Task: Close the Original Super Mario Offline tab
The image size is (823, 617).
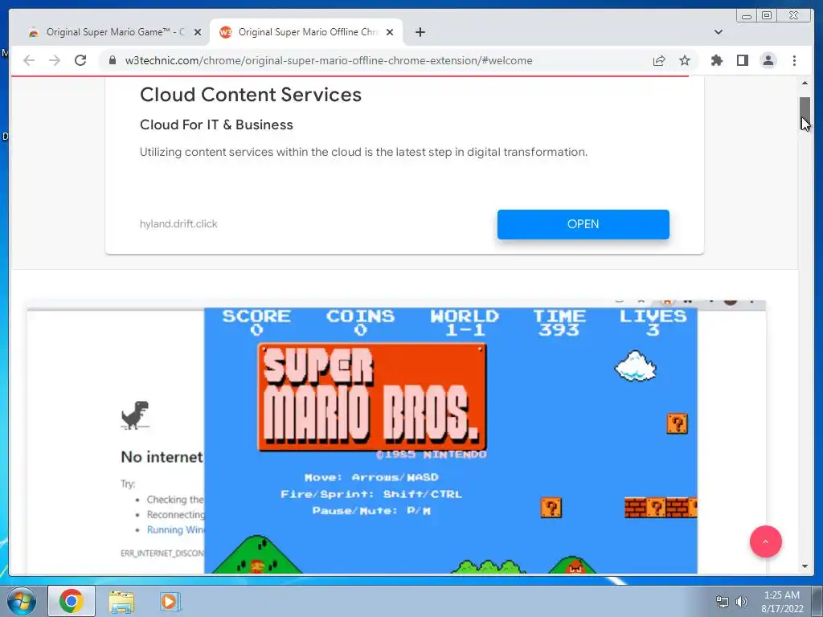Action: pyautogui.click(x=390, y=32)
